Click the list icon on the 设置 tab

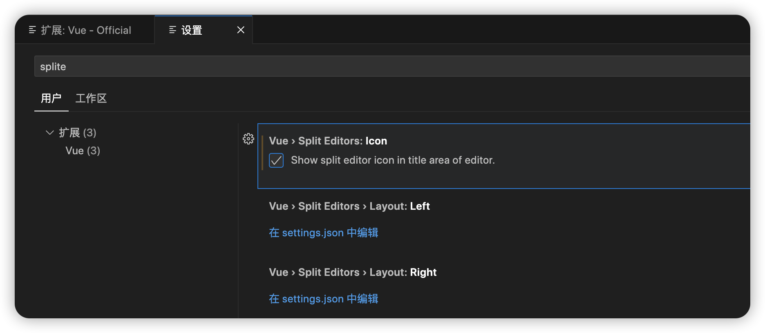[172, 30]
